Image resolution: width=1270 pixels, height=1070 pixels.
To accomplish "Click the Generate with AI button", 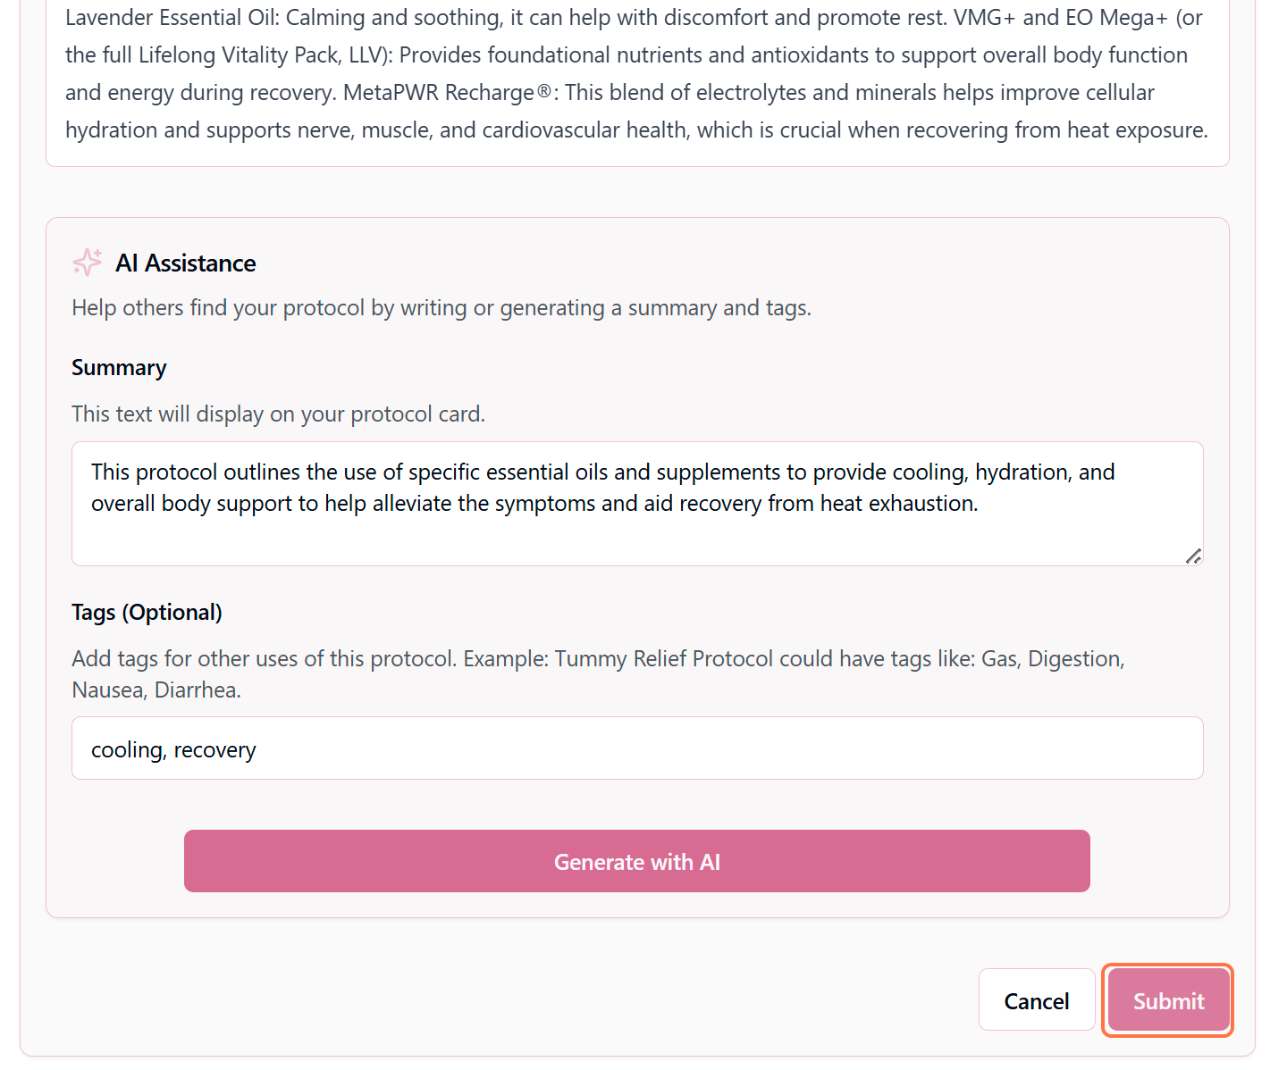I will point(636,861).
